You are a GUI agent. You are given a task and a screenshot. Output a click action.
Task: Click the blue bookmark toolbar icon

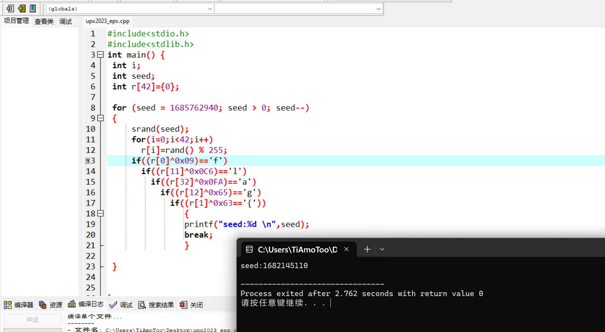33,8
